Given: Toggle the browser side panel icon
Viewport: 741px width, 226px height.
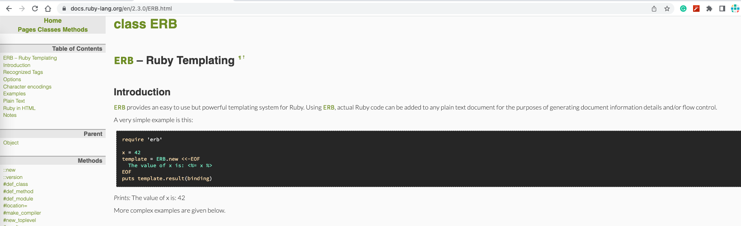Looking at the screenshot, I should pyautogui.click(x=722, y=9).
